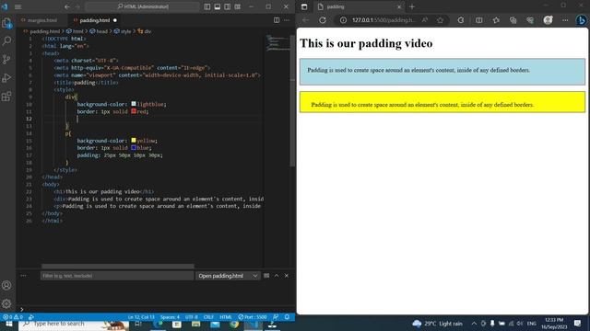Viewport: 590px width, 331px height.
Task: Select html in the breadcrumb
Action: [77, 31]
